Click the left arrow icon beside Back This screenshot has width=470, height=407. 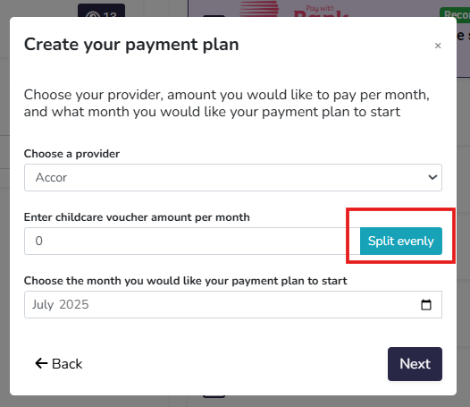(41, 363)
